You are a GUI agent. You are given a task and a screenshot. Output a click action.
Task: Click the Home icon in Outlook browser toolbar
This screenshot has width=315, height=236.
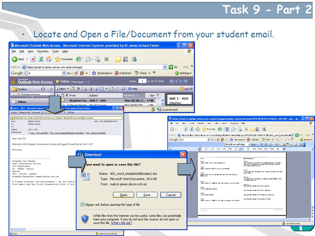49,59
